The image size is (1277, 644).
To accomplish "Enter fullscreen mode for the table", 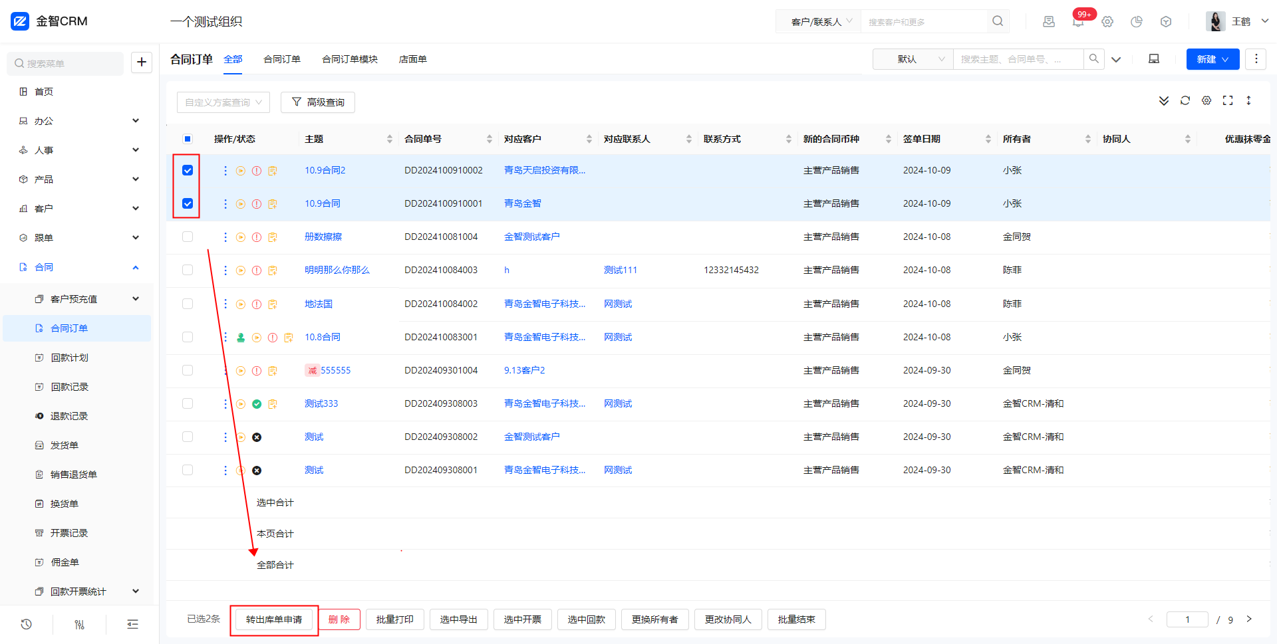I will pyautogui.click(x=1228, y=100).
